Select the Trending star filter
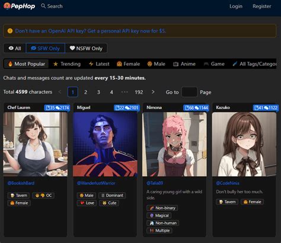Viewport: 281px width, 243px height. [67, 64]
